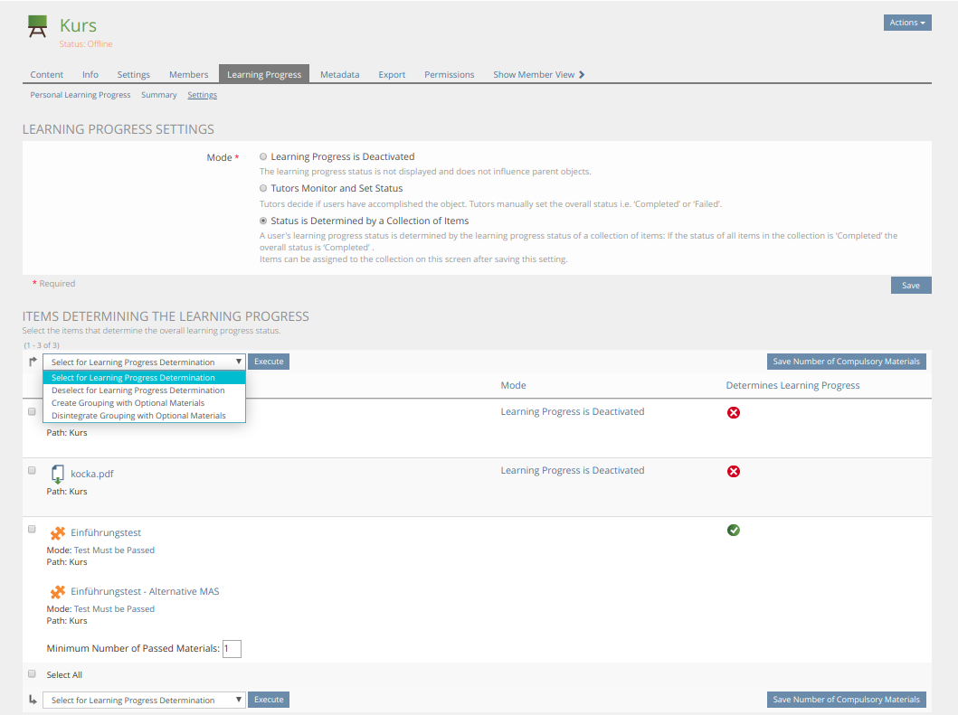Click top Save Number of Compulsory Materials button
This screenshot has height=715, width=958.
846,362
